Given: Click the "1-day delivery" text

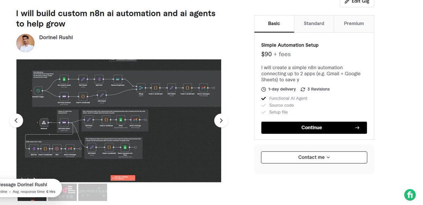Looking at the screenshot, I should [282, 89].
